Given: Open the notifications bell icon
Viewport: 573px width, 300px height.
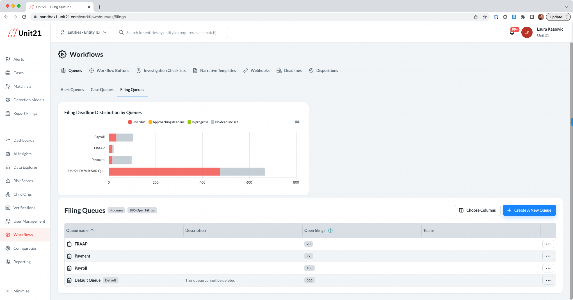Looking at the screenshot, I should [x=512, y=33].
